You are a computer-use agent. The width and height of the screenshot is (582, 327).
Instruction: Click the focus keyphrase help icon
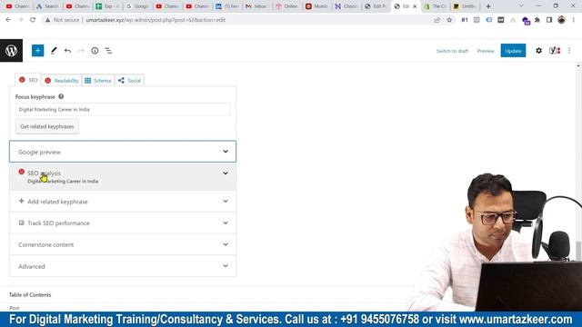[x=61, y=96]
